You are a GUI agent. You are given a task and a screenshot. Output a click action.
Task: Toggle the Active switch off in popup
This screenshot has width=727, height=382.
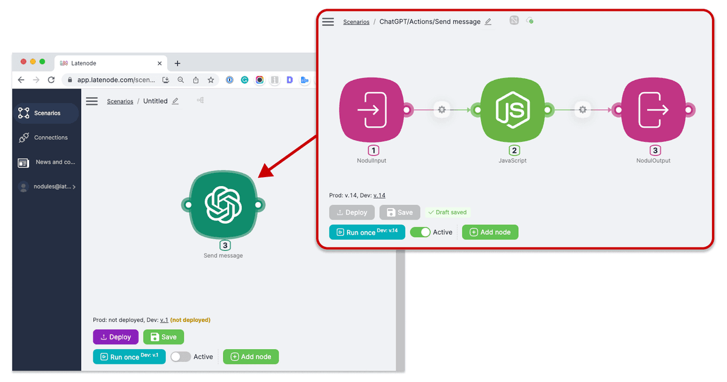point(420,232)
